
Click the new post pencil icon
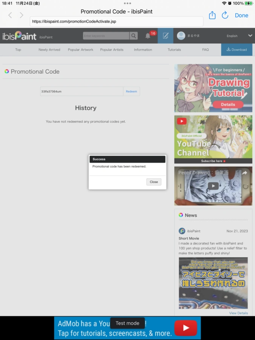[165, 36]
